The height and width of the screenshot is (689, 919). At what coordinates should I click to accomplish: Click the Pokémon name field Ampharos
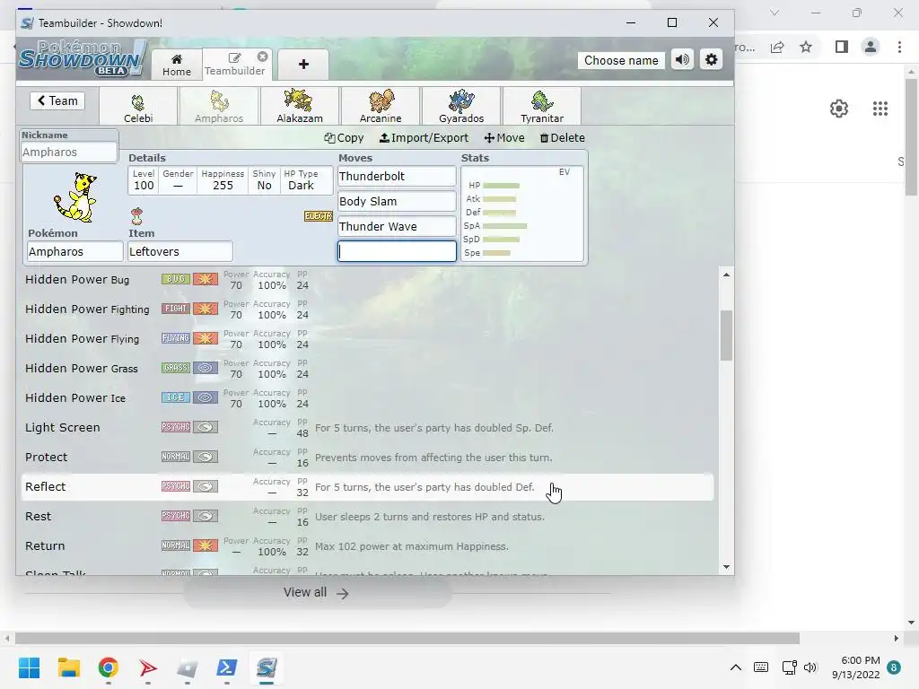pos(75,251)
